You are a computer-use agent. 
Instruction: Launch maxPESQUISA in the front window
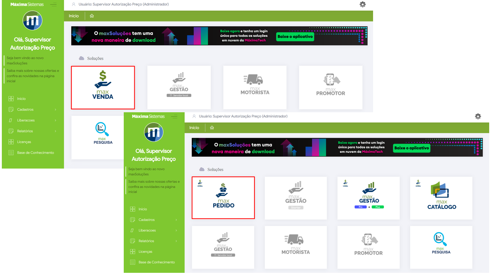click(x=441, y=247)
